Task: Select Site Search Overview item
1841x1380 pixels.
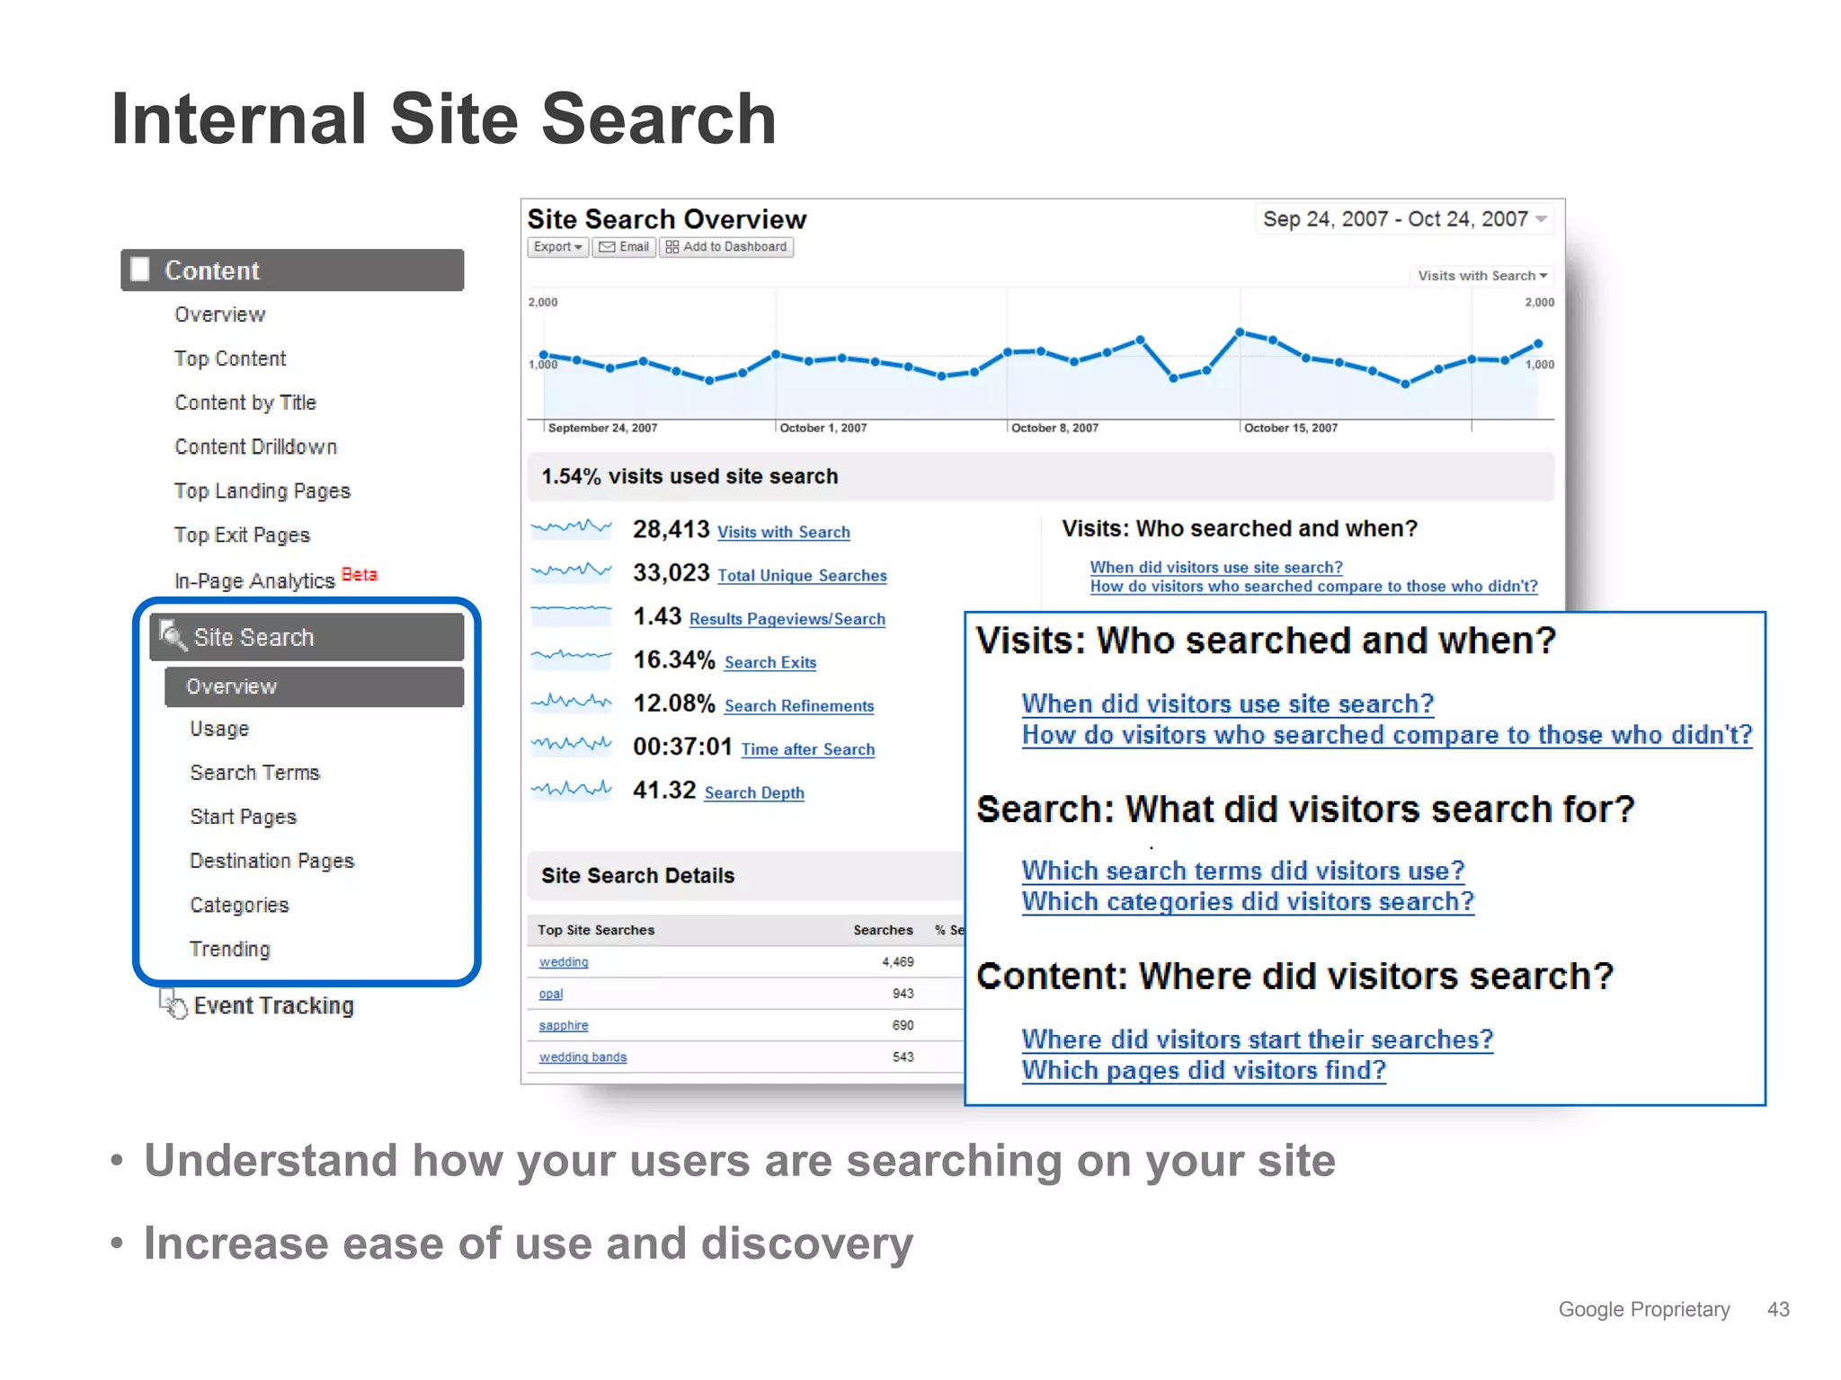Action: tap(315, 686)
